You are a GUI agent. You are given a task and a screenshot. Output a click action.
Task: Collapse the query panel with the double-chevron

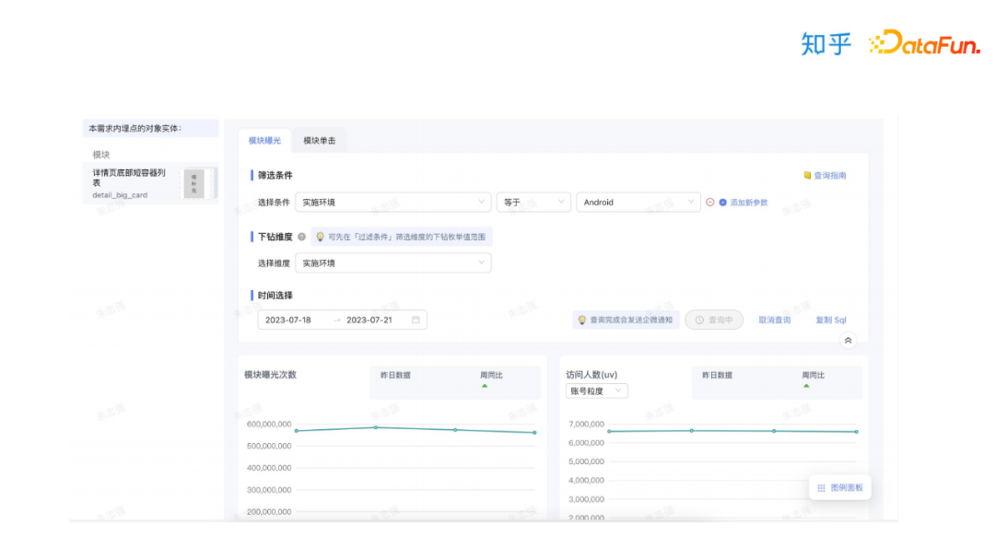[848, 340]
